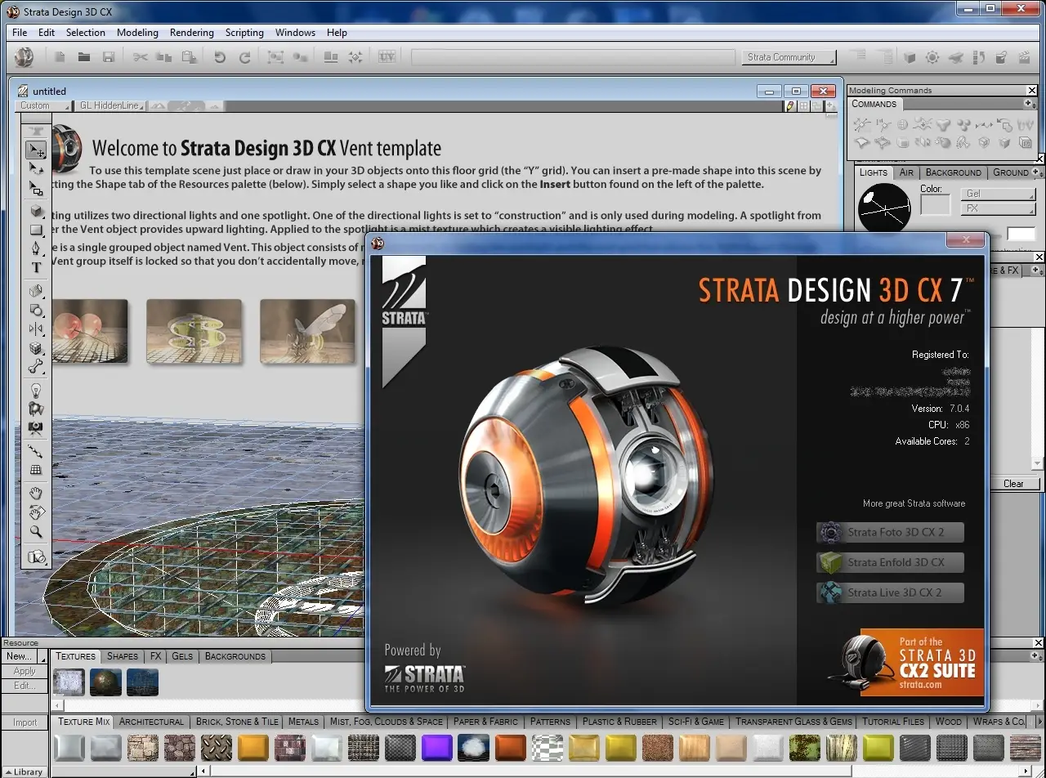Image resolution: width=1046 pixels, height=778 pixels.
Task: Select the Mirror tool
Action: (x=36, y=329)
